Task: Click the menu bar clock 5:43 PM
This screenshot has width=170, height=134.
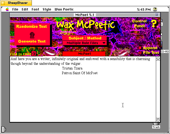Action: (x=144, y=9)
